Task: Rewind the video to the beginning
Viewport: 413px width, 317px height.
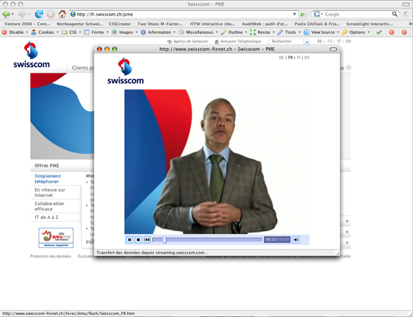Action: point(147,240)
